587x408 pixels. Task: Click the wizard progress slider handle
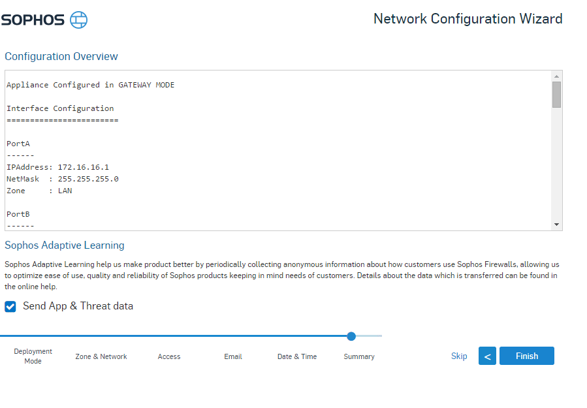[351, 336]
